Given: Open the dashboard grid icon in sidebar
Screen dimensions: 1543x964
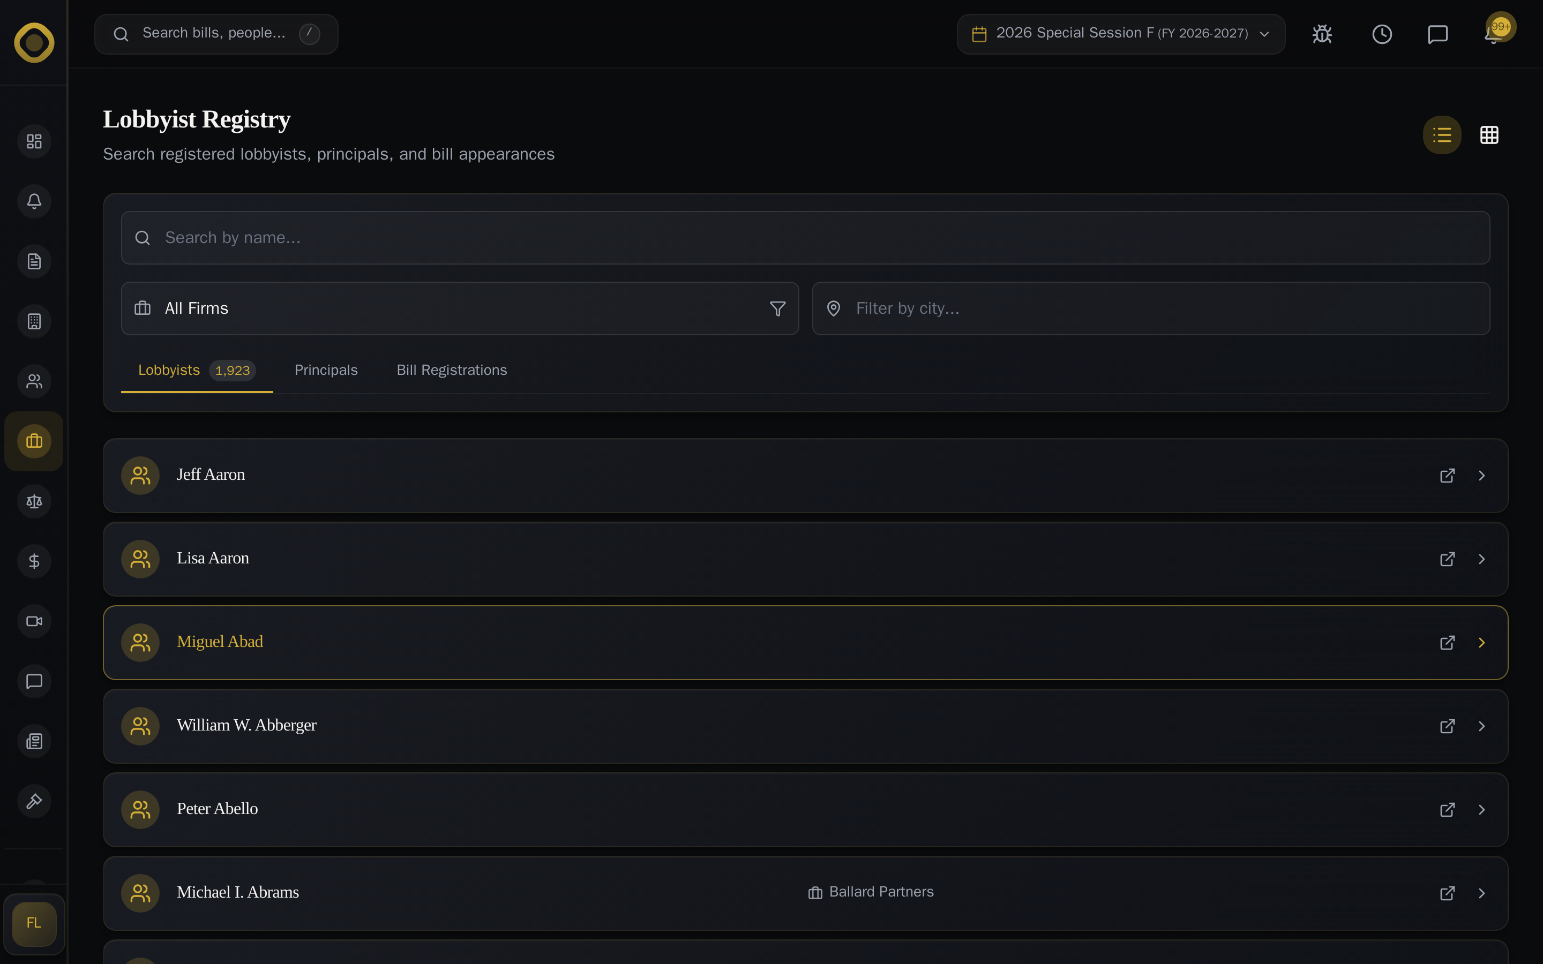Looking at the screenshot, I should click(x=34, y=141).
